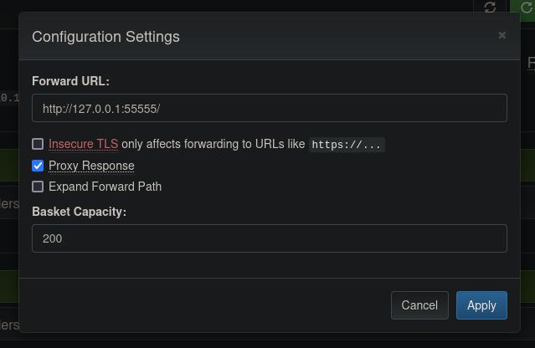Click the Forward URL label

[x=70, y=81]
